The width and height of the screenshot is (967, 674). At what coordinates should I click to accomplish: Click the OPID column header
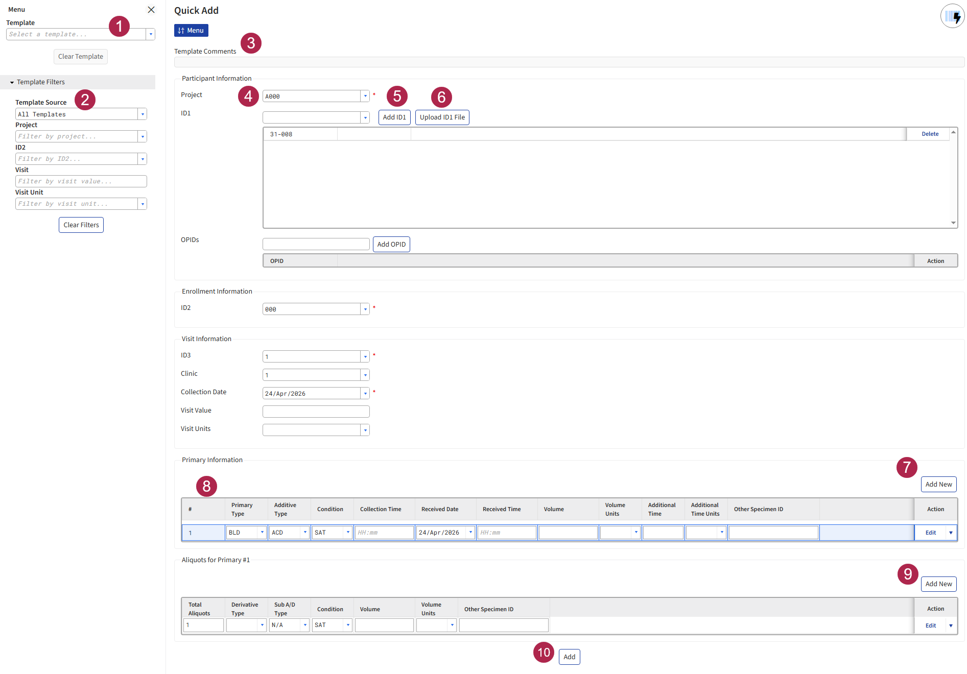click(x=300, y=261)
